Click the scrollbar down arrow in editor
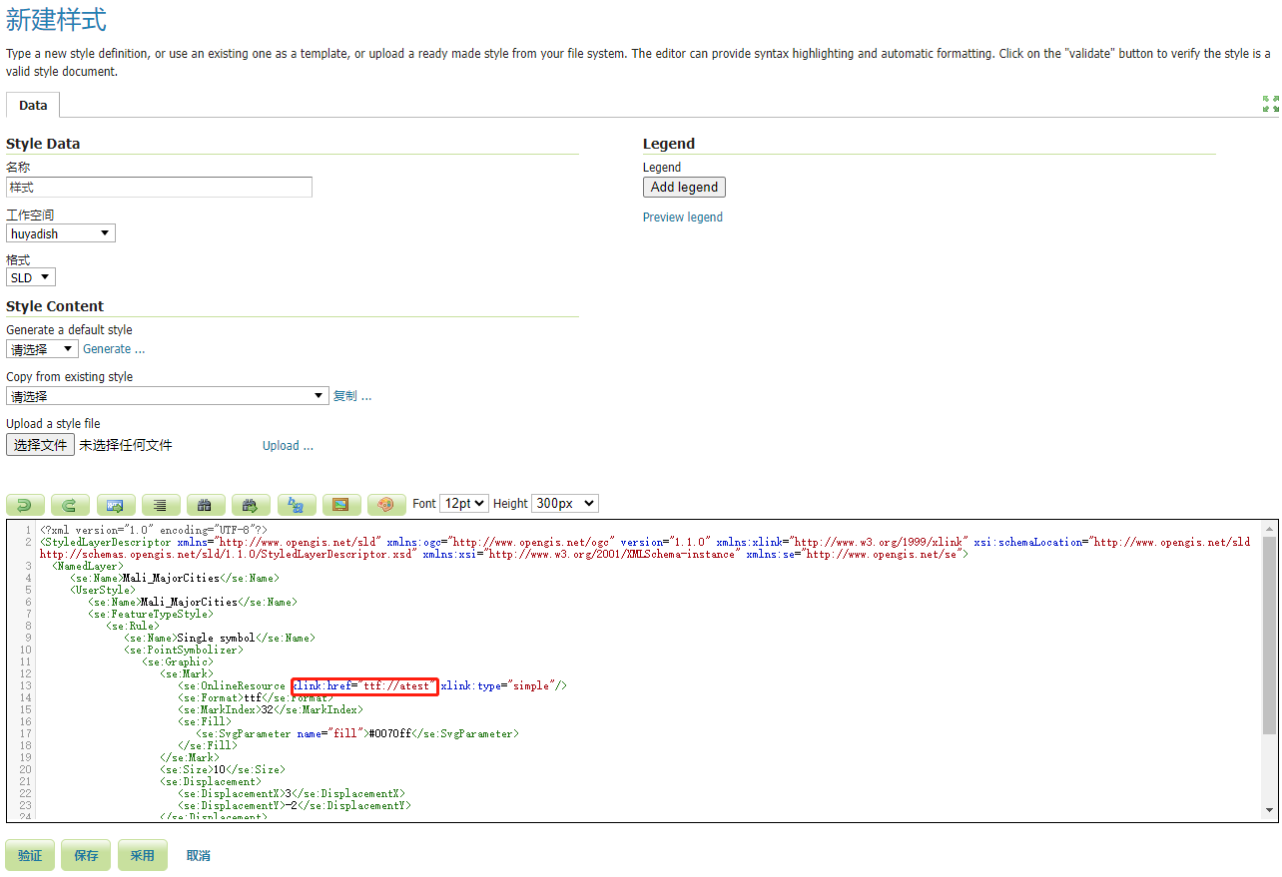1282x877 pixels. pos(1269,810)
